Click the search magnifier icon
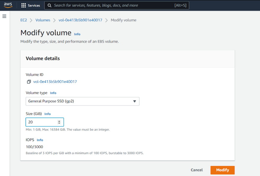Screen dimensions: 260x176 [x=49, y=6]
